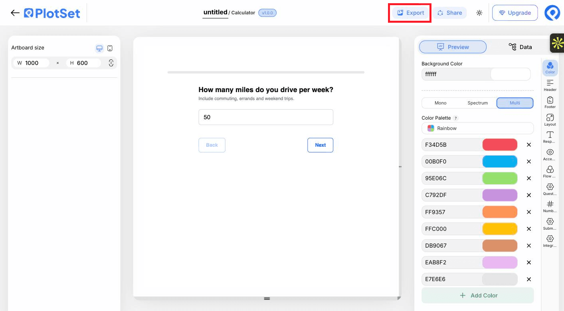
Task: Click the DB9067 hex code field
Action: 452,246
